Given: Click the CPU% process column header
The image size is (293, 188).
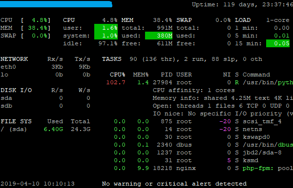Looking at the screenshot, I should (x=118, y=75).
